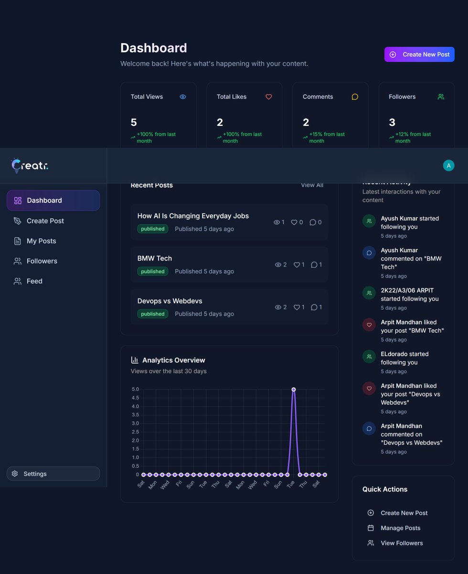The image size is (468, 574).
Task: Open the user avatar 'A' menu
Action: 448,166
